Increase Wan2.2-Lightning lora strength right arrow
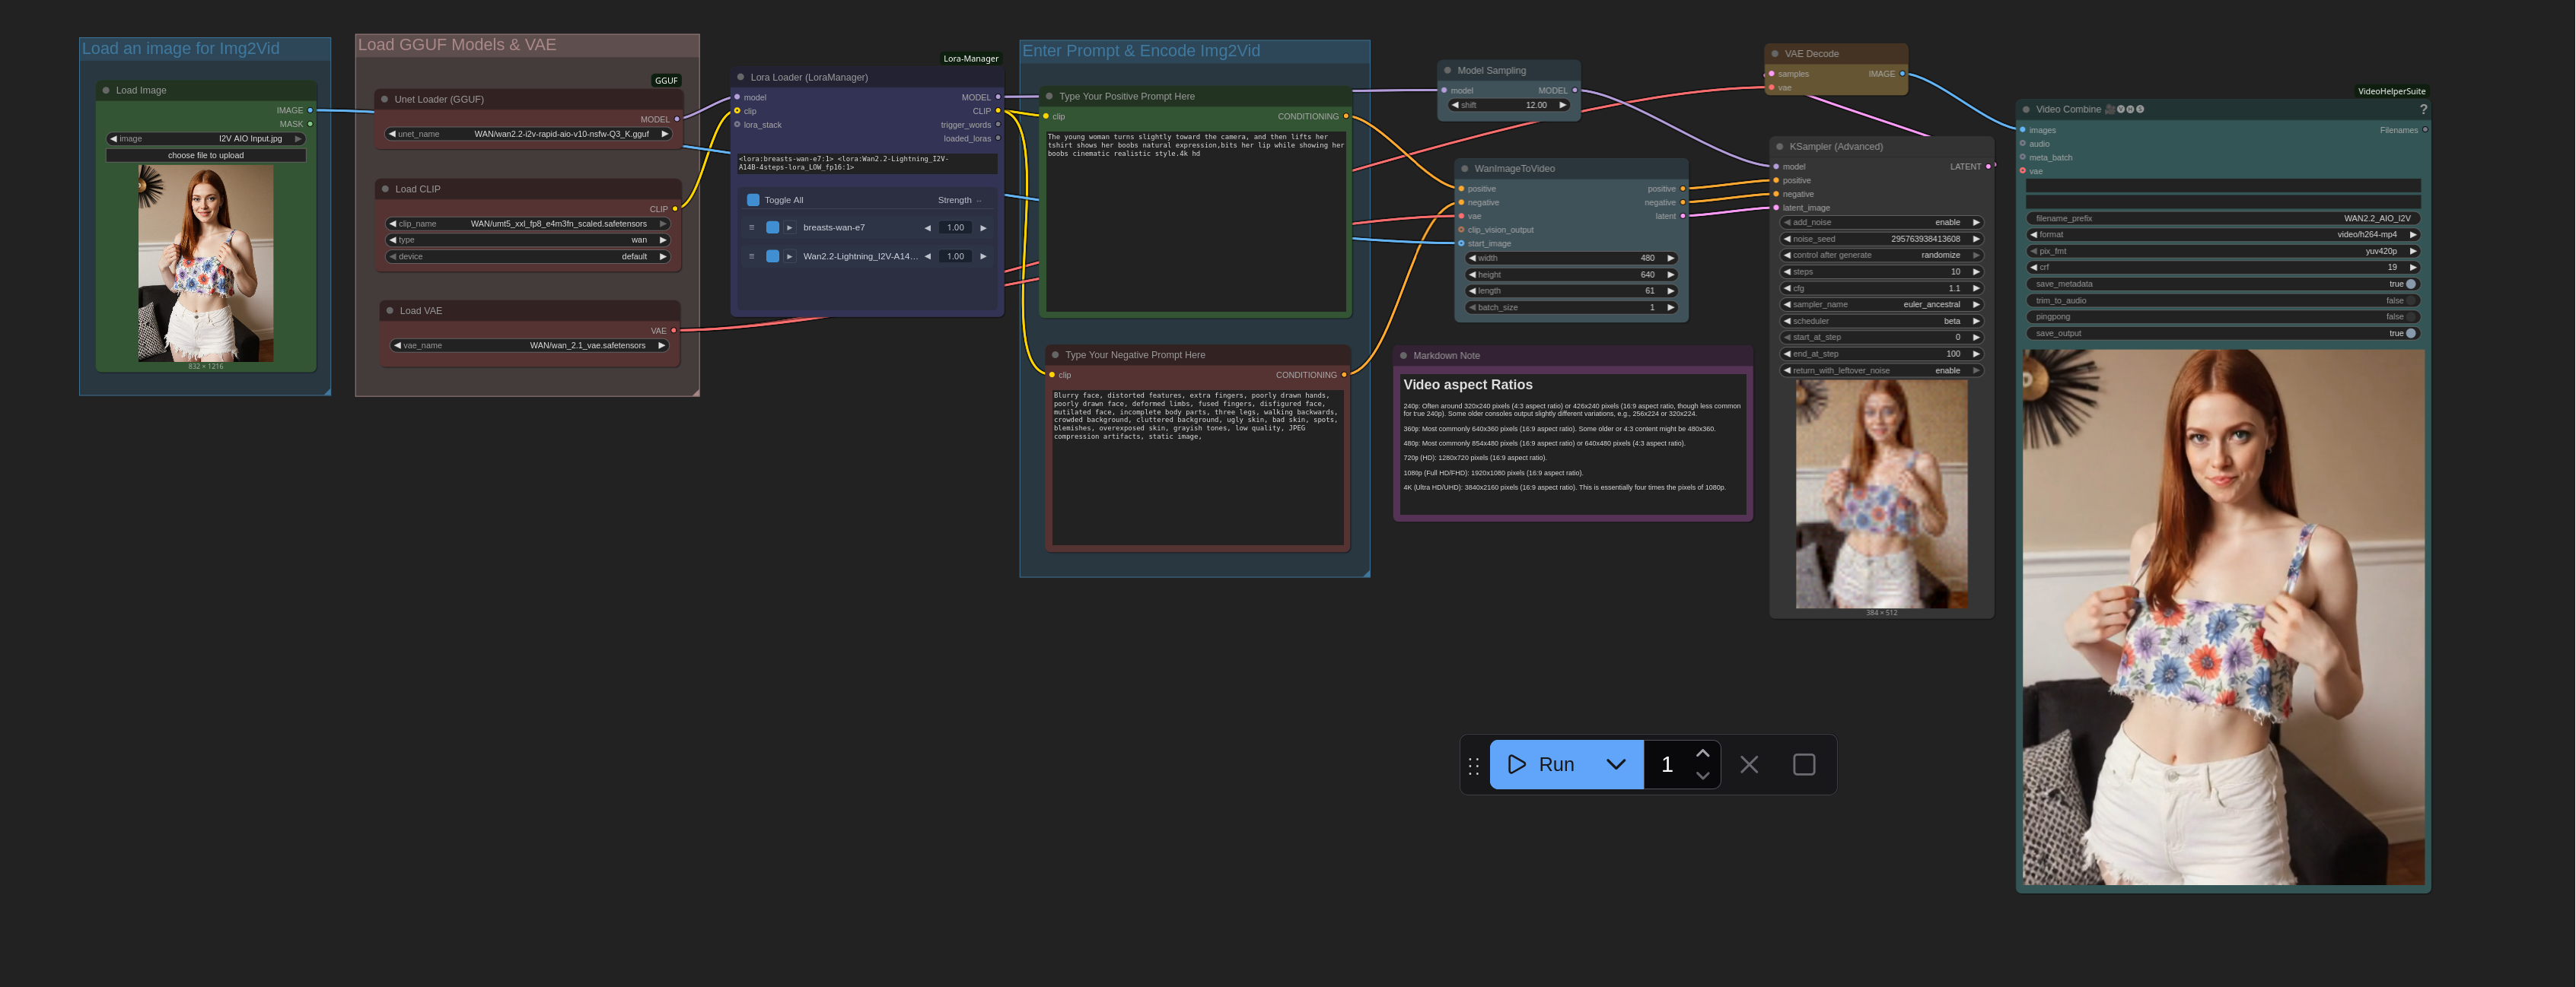2576x987 pixels. click(x=983, y=257)
